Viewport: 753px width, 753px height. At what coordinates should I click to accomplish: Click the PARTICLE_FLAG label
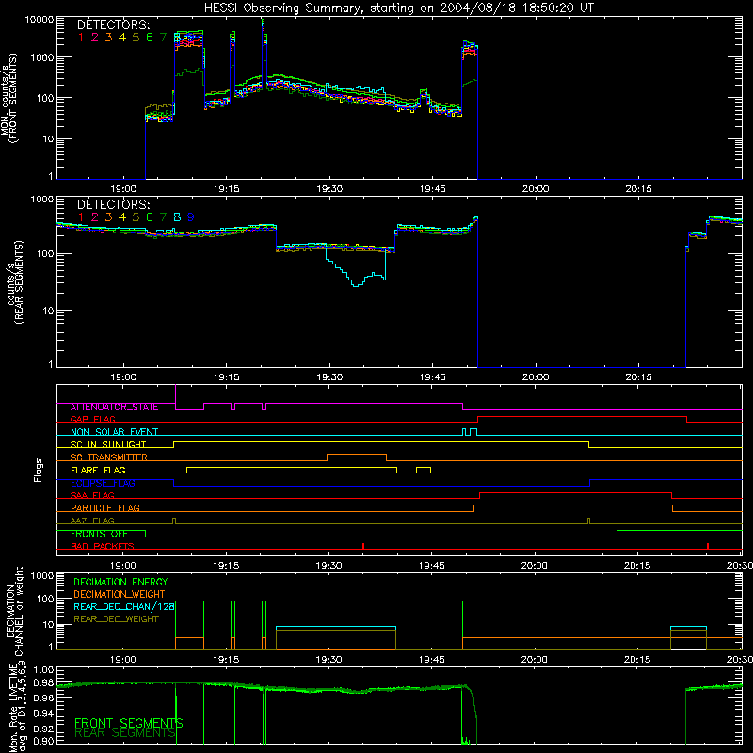pos(105,508)
